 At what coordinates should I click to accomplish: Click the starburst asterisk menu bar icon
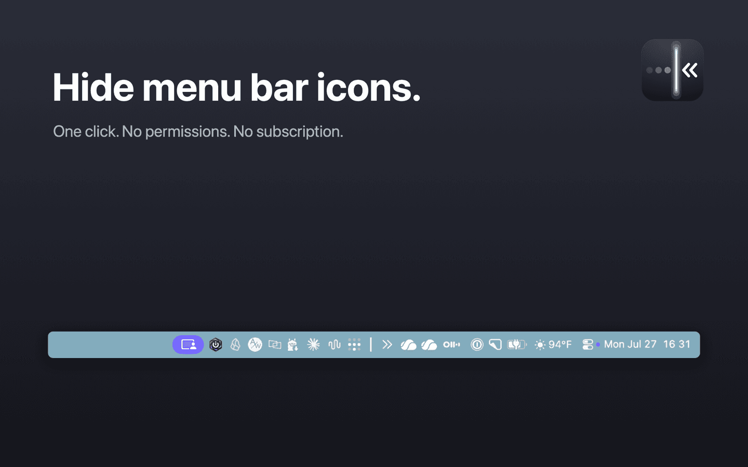[313, 345]
